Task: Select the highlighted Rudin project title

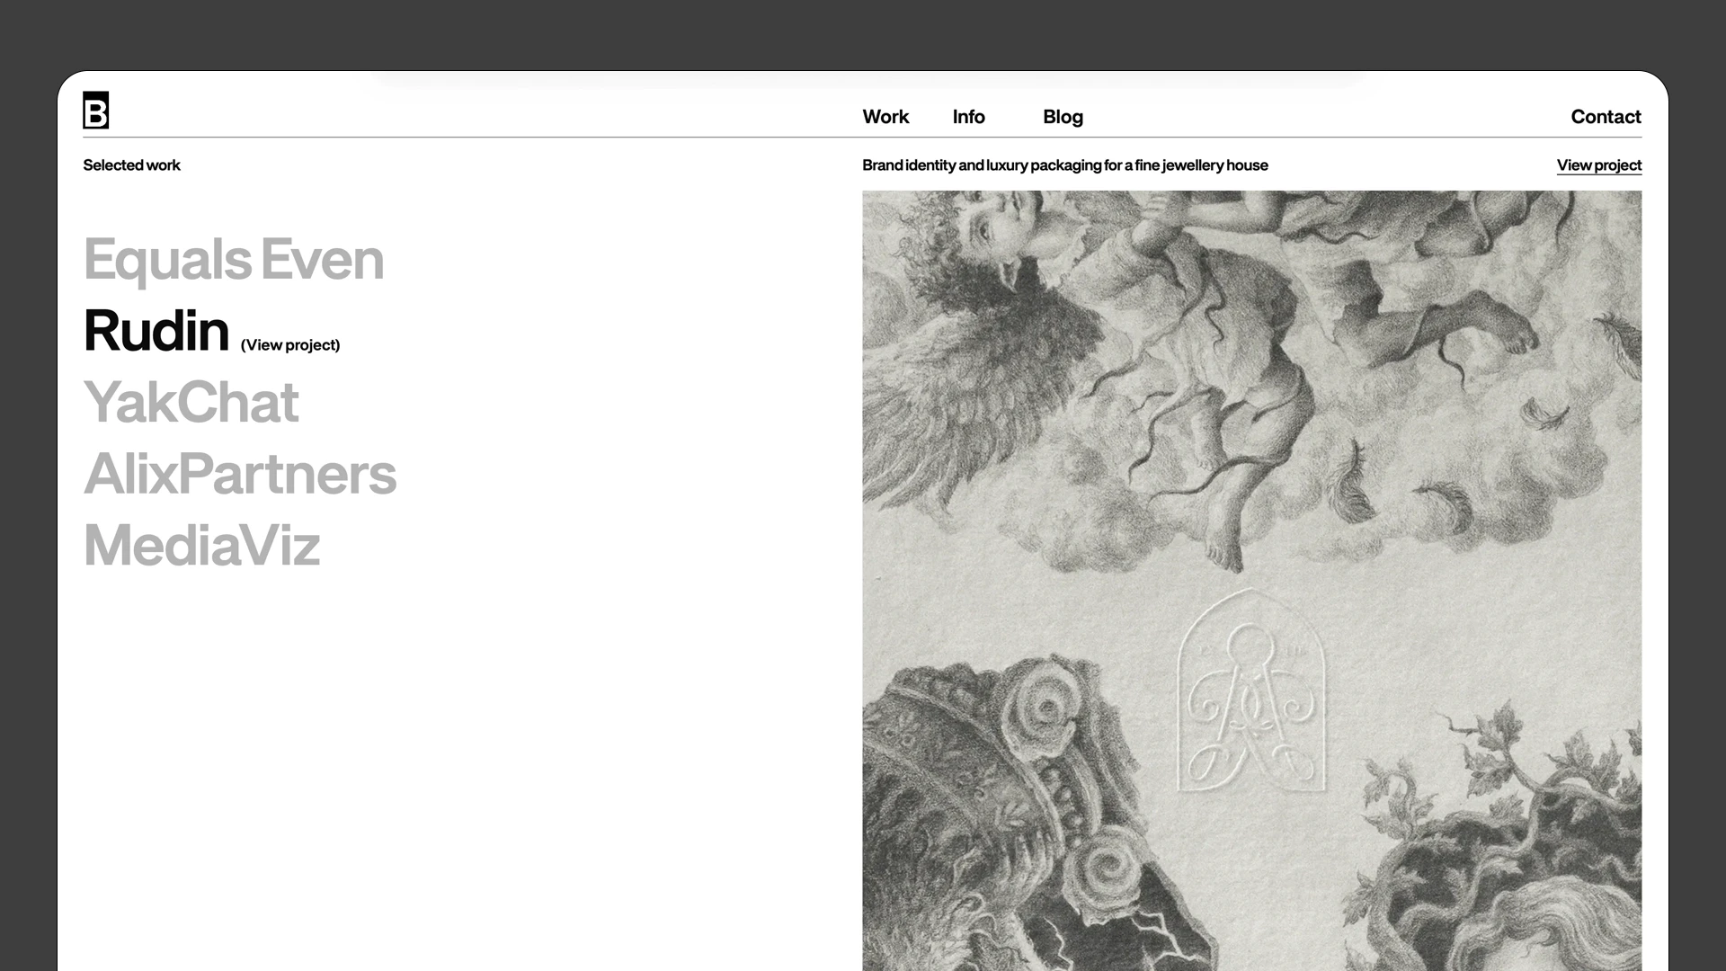Action: (x=156, y=331)
